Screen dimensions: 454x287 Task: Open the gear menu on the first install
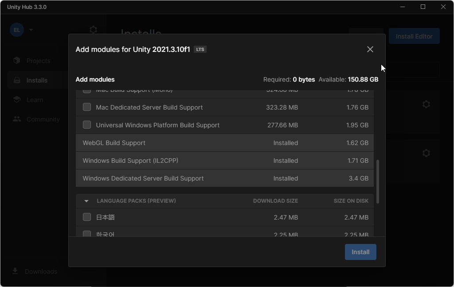426,104
